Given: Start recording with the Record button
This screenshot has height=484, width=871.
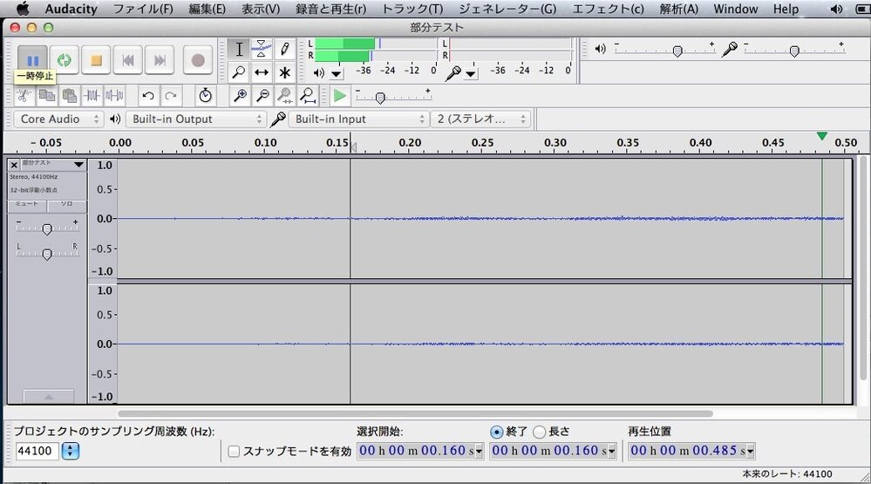Looking at the screenshot, I should (x=198, y=60).
